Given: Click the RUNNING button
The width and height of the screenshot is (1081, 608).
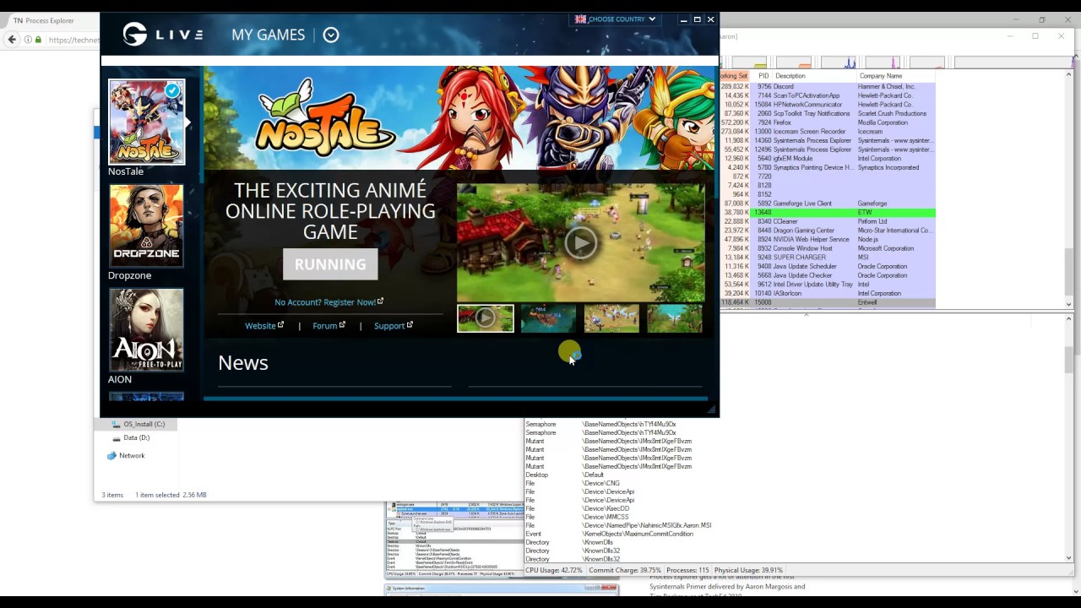Looking at the screenshot, I should pos(330,264).
